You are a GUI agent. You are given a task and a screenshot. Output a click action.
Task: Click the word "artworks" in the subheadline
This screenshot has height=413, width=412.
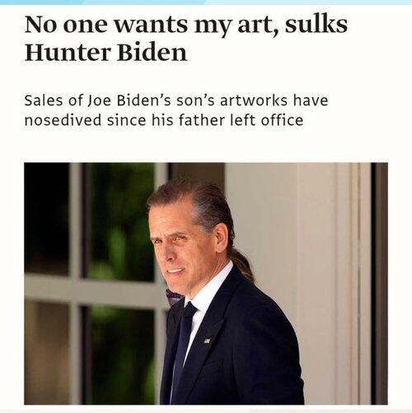(x=254, y=100)
